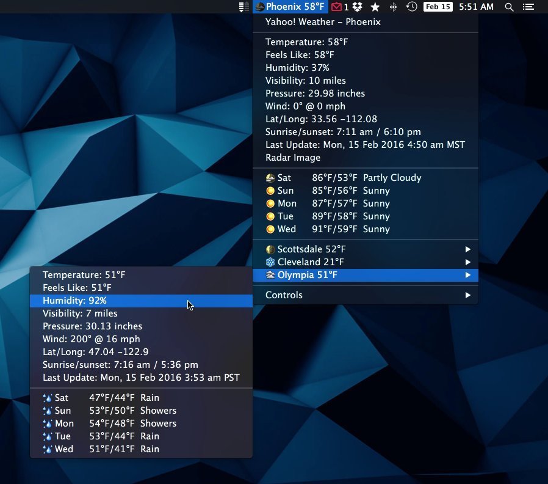Open Spotlight search magnifier icon
The image size is (548, 484).
click(509, 7)
